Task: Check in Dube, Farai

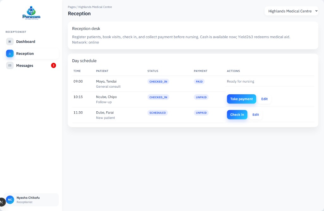Action: pos(237,114)
